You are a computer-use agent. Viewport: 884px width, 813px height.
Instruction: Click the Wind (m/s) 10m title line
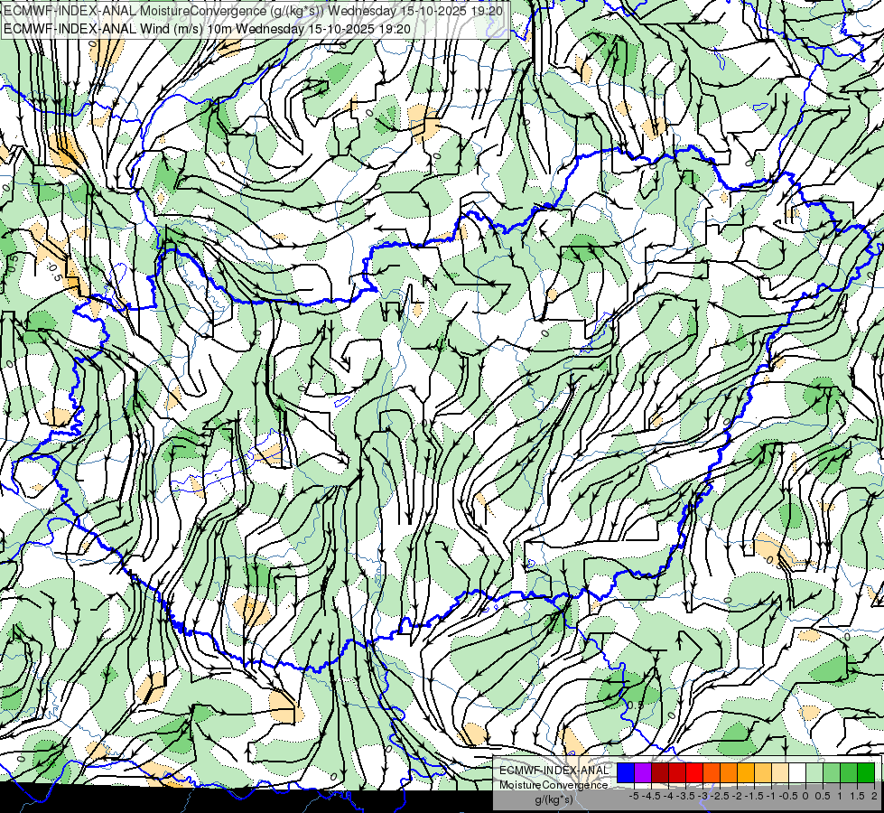[x=207, y=29]
